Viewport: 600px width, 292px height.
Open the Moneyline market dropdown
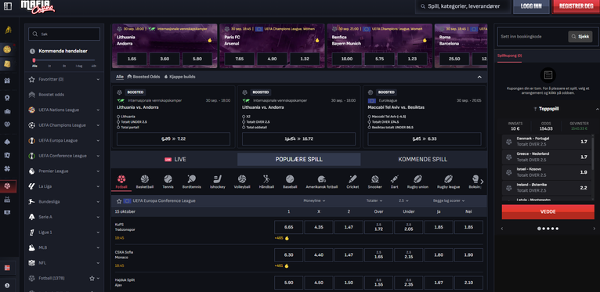[x=314, y=200]
